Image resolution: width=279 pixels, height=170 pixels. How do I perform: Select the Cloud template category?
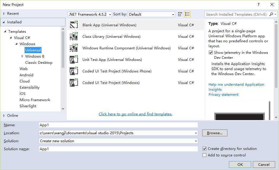click(25, 81)
